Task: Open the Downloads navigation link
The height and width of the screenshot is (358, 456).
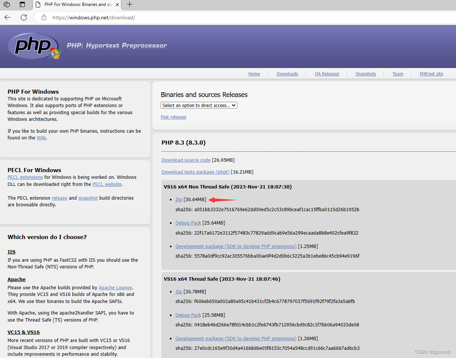Action: (x=287, y=74)
